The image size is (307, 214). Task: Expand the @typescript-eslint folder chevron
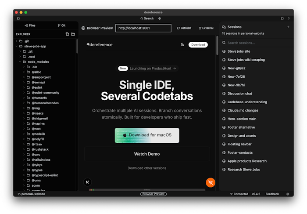click(x=24, y=175)
